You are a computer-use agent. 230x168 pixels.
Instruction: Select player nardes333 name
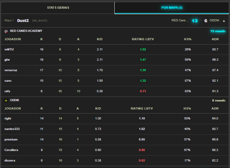click(x=12, y=129)
